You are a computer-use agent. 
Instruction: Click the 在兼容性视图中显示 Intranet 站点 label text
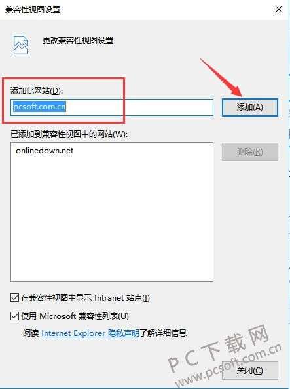tap(85, 298)
